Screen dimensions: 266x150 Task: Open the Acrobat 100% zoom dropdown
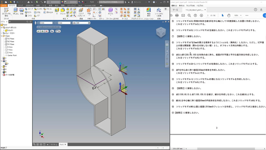coord(241,16)
